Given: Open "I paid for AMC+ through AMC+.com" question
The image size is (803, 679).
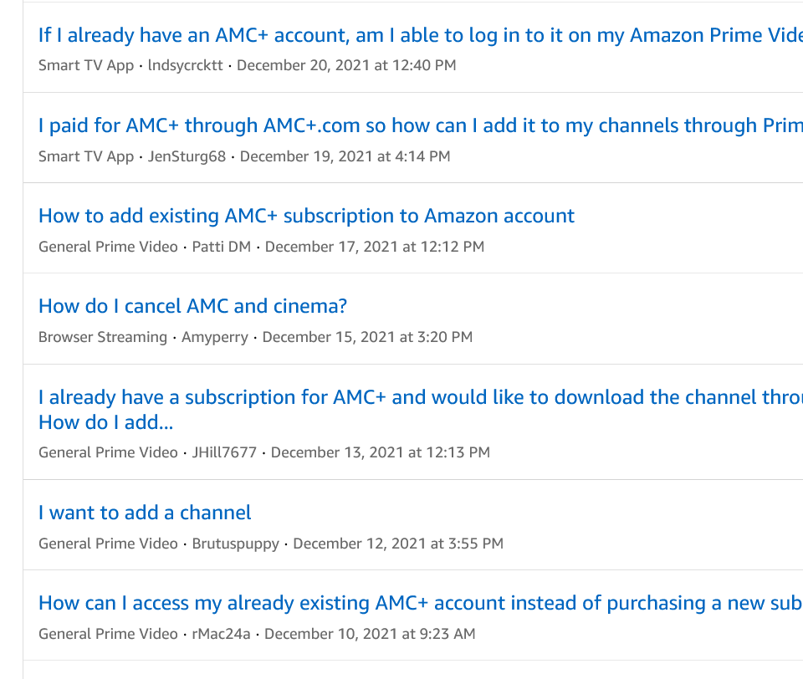Looking at the screenshot, I should [418, 125].
